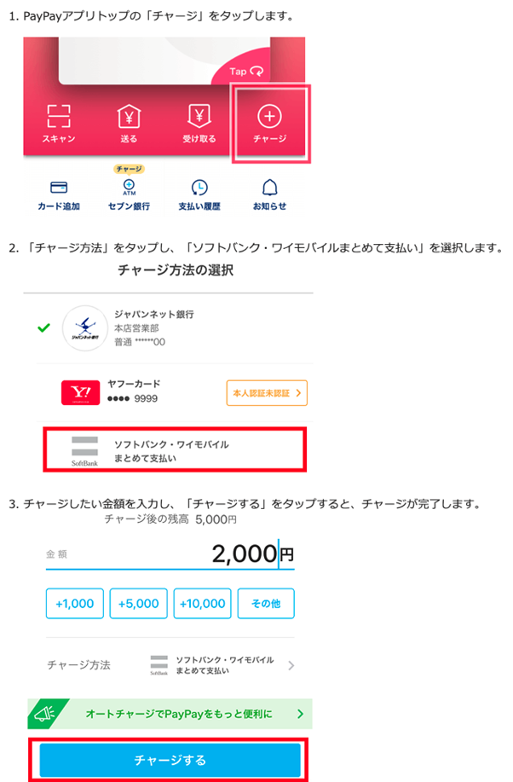513x782 pixels.
Task: Click the blue チャージする button
Action: pos(170,759)
